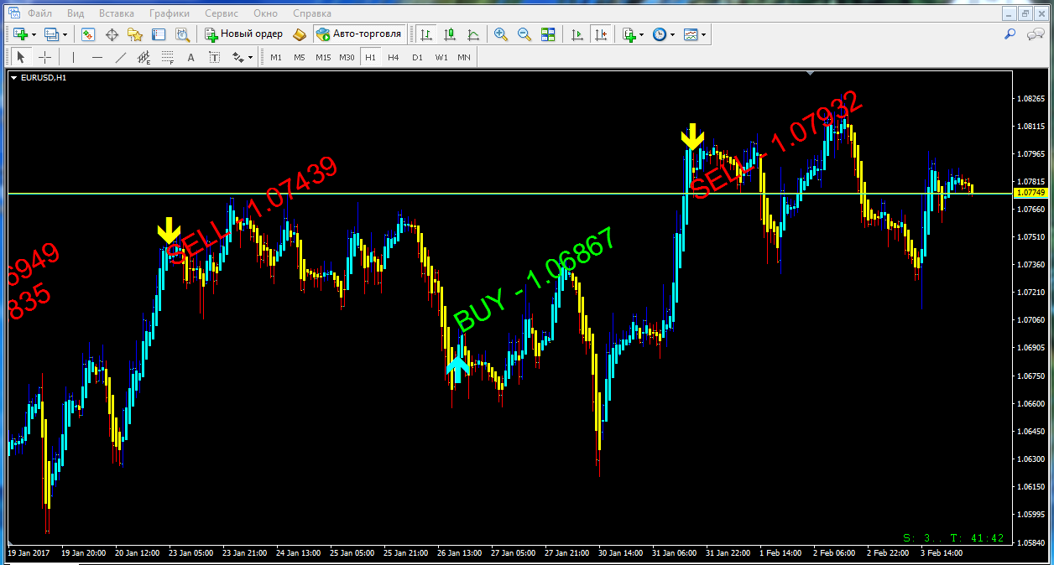Open the search magnifier at top right
1054x565 pixels.
click(1010, 34)
